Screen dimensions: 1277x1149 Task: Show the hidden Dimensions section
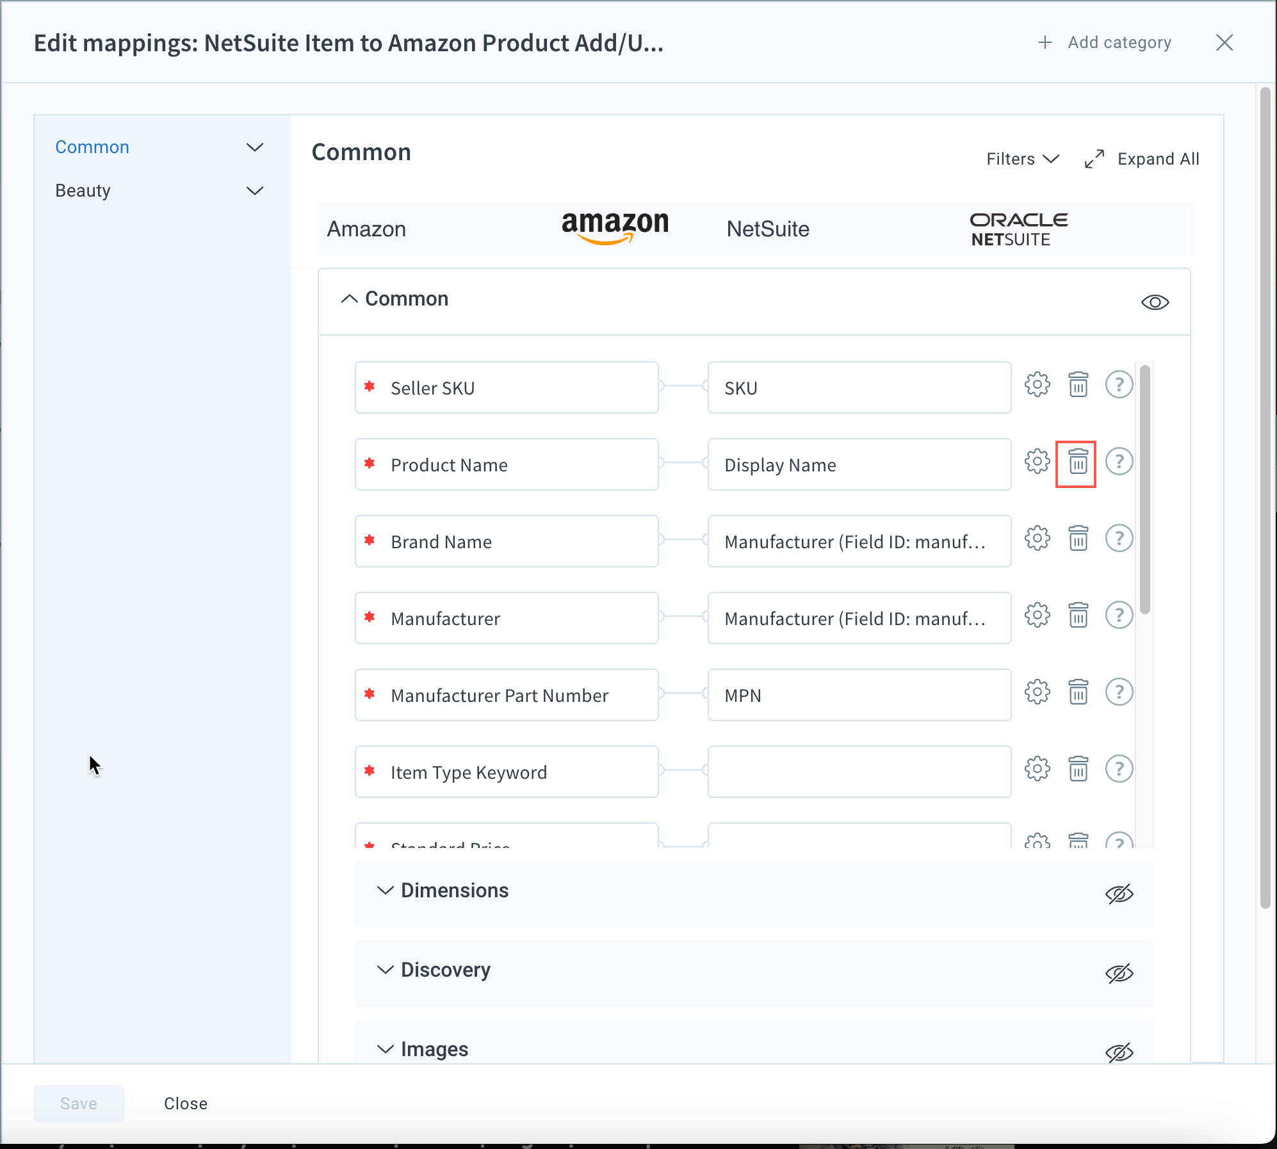[x=1119, y=894]
